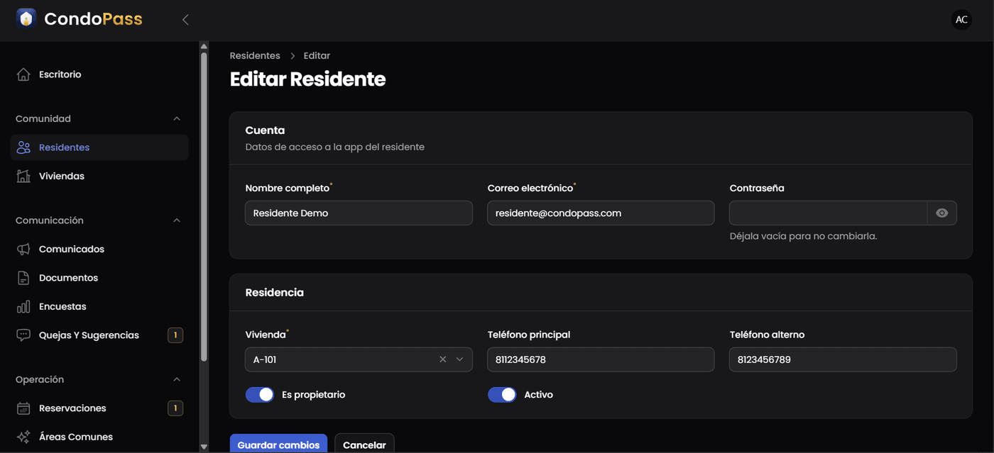Open Encuestas in the sidebar

click(x=99, y=306)
